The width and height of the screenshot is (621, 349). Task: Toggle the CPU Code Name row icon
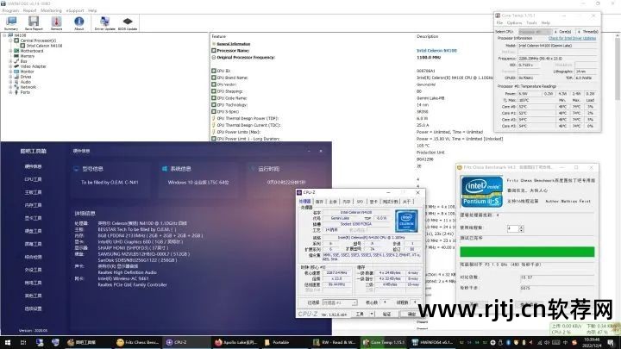pos(214,97)
